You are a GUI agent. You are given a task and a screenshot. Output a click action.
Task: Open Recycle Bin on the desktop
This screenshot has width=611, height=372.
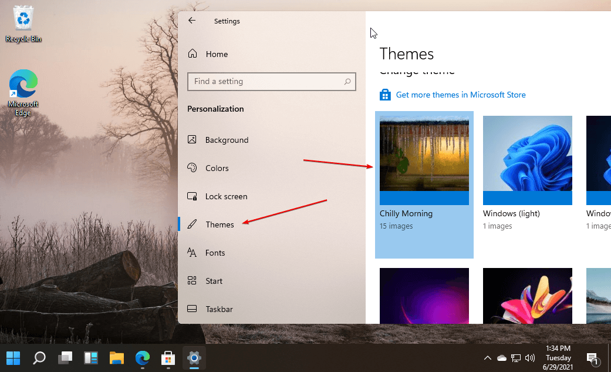[x=23, y=24]
